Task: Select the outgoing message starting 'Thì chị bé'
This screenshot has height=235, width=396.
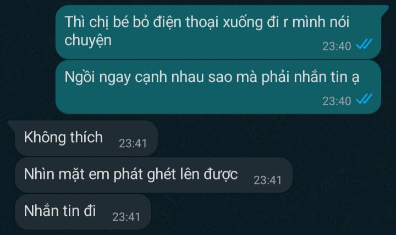Action: [x=219, y=32]
